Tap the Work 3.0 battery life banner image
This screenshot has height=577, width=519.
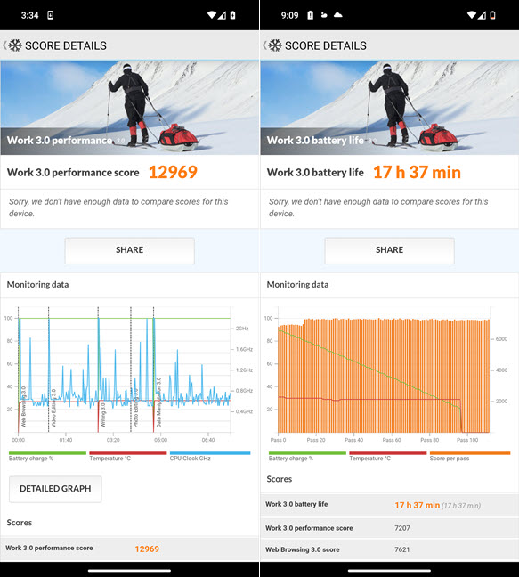tap(390, 108)
